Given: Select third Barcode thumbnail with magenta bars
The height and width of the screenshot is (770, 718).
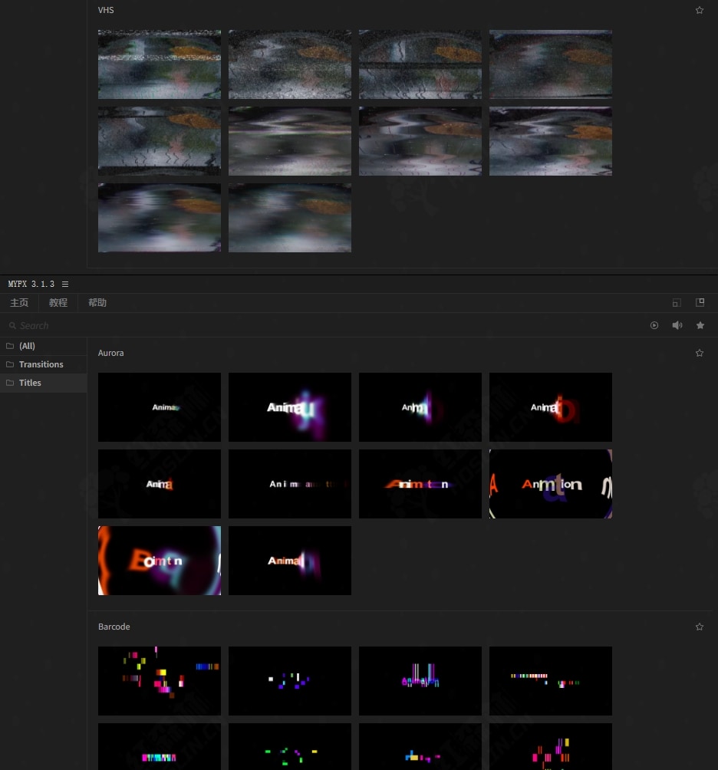Looking at the screenshot, I should click(x=420, y=680).
